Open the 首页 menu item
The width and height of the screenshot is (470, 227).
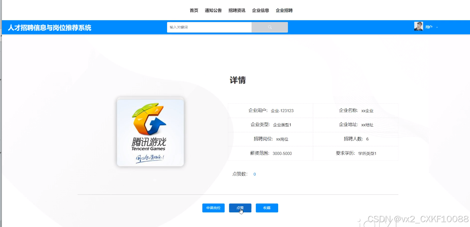click(x=194, y=10)
